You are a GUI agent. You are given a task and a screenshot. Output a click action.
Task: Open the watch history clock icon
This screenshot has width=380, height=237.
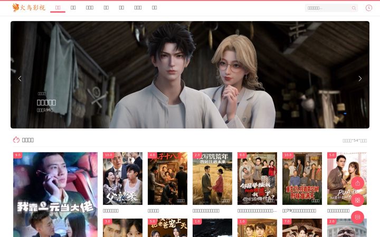[x=368, y=8]
